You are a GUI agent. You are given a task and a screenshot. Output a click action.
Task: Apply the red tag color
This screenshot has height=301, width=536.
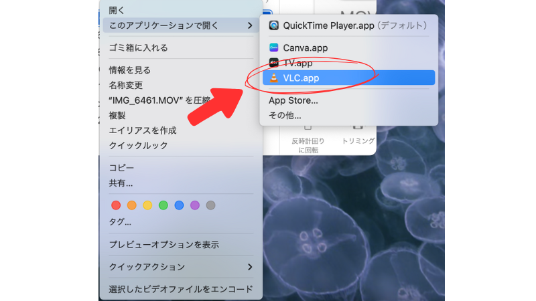tap(116, 205)
